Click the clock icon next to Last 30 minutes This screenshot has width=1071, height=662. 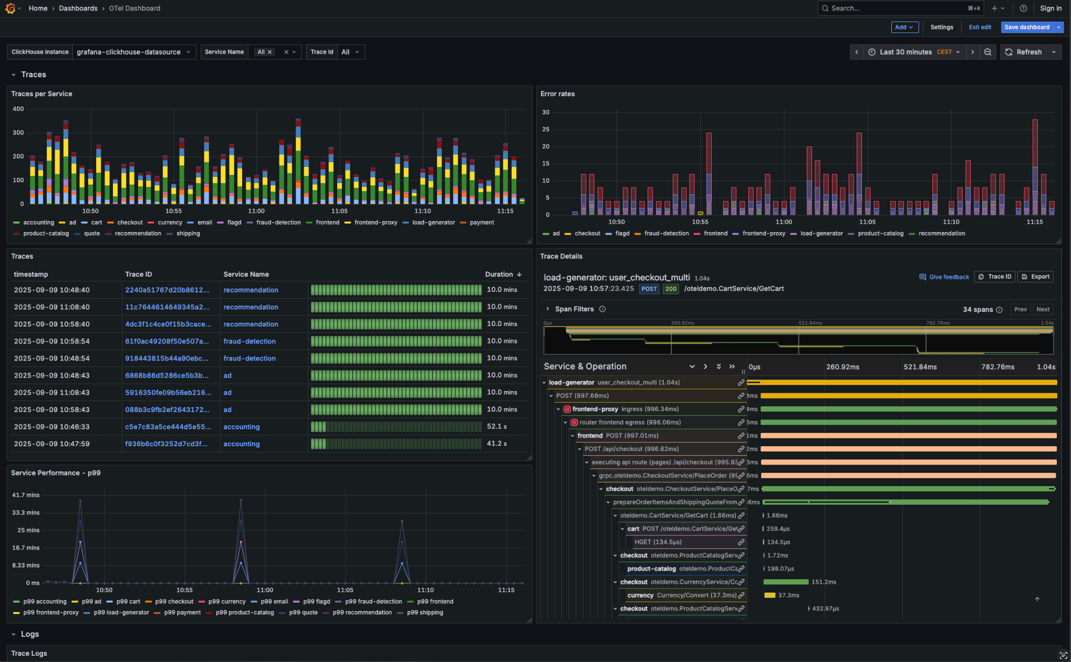(871, 51)
